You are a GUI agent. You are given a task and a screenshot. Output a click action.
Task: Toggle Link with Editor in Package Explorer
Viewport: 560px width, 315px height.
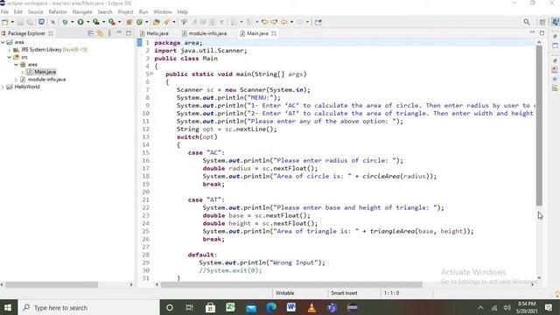tap(100, 33)
